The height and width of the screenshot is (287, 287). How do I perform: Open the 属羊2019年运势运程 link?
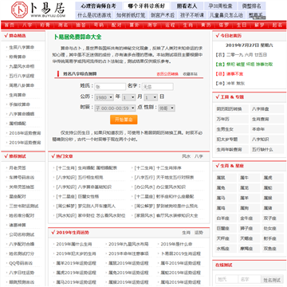[76, 263]
